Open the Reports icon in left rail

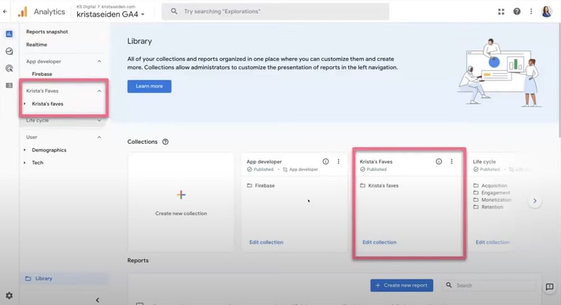[x=9, y=34]
